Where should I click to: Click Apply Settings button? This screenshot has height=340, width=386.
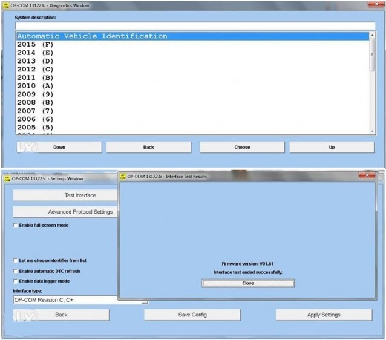pos(324,315)
